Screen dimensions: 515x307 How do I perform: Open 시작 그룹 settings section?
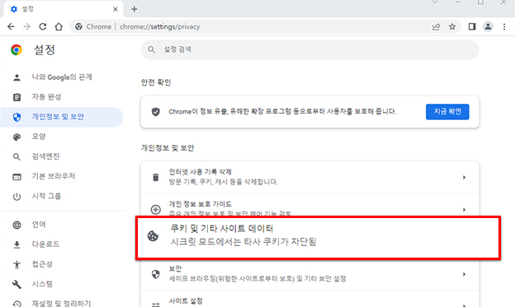click(62, 197)
